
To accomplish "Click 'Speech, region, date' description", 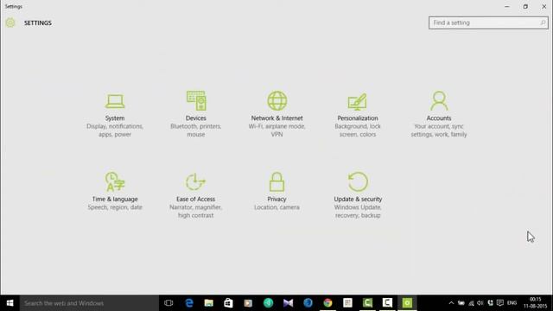I will coord(115,207).
